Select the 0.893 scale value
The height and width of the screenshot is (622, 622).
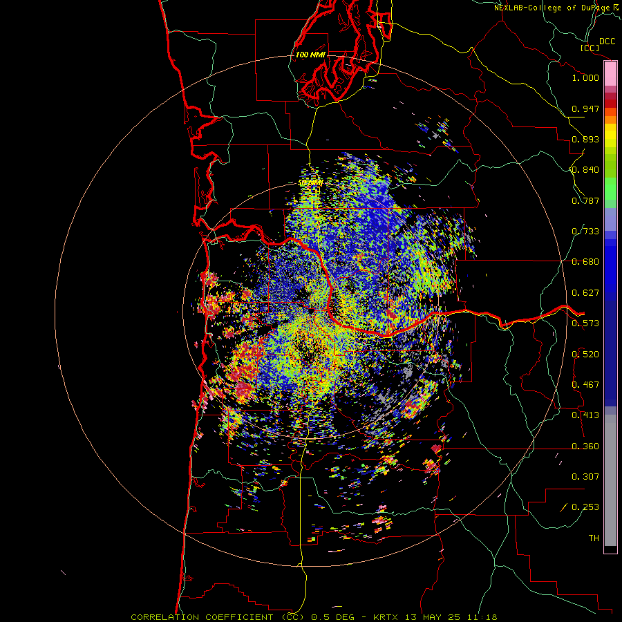pyautogui.click(x=585, y=139)
